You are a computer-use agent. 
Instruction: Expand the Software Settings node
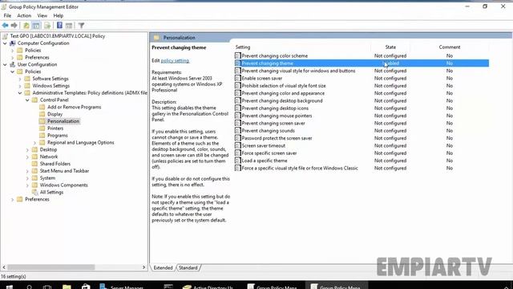point(20,79)
